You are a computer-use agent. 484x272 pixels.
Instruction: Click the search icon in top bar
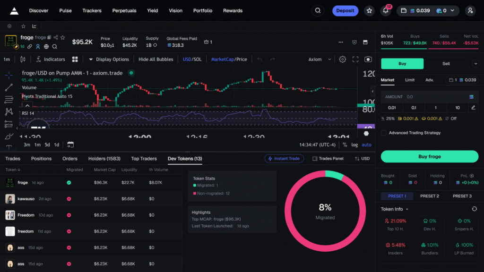[318, 11]
